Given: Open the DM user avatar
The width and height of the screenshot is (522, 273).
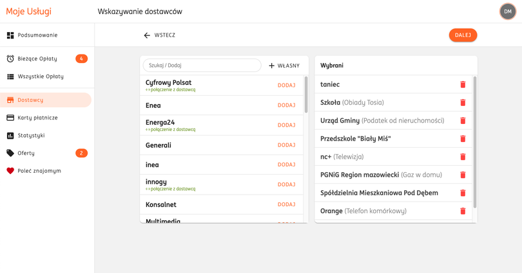Looking at the screenshot, I should point(507,12).
